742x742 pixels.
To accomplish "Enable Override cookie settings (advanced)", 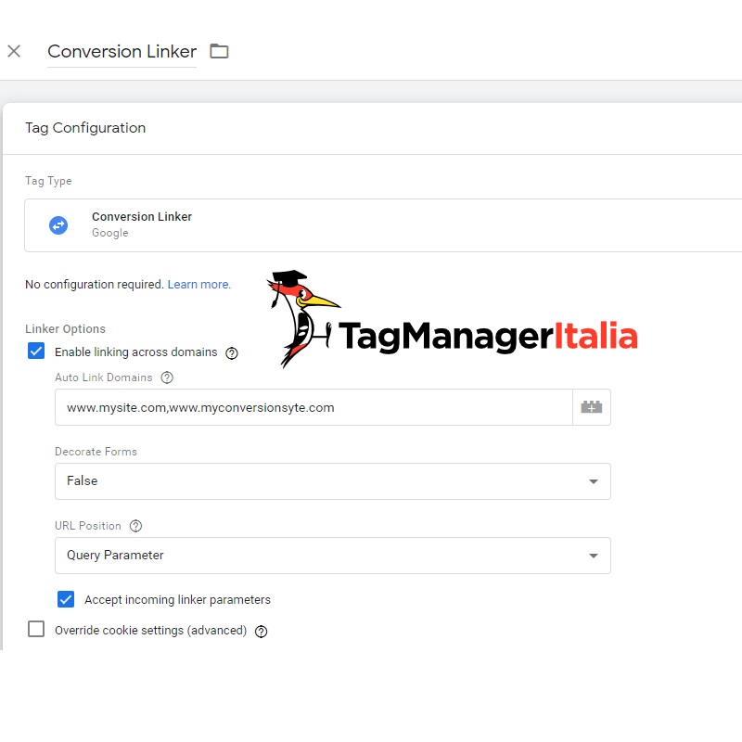I will coord(36,630).
